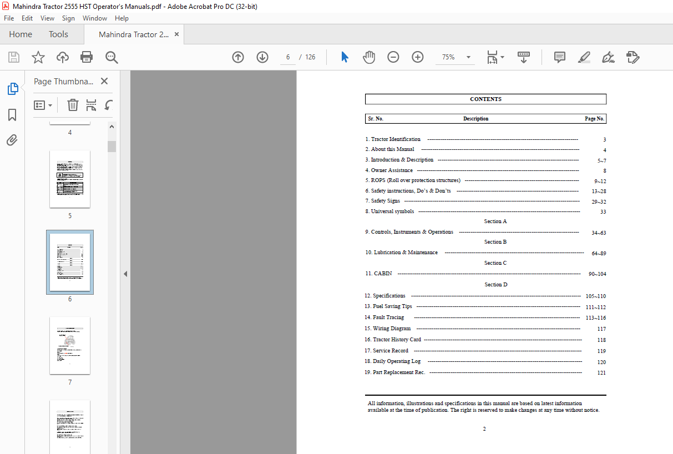Click '4. Owner Assistance' entry
The image size is (673, 454).
pyautogui.click(x=389, y=170)
